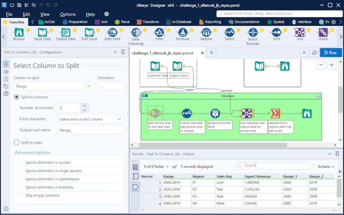Select the Sample tool
344x215 pixels.
(206, 32)
